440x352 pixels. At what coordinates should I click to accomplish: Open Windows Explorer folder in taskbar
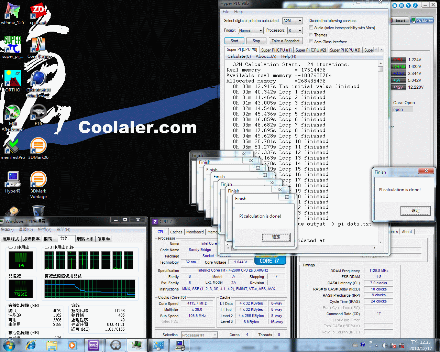coord(52,345)
